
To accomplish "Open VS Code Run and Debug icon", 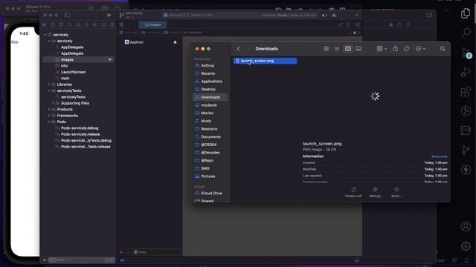I will click(466, 72).
